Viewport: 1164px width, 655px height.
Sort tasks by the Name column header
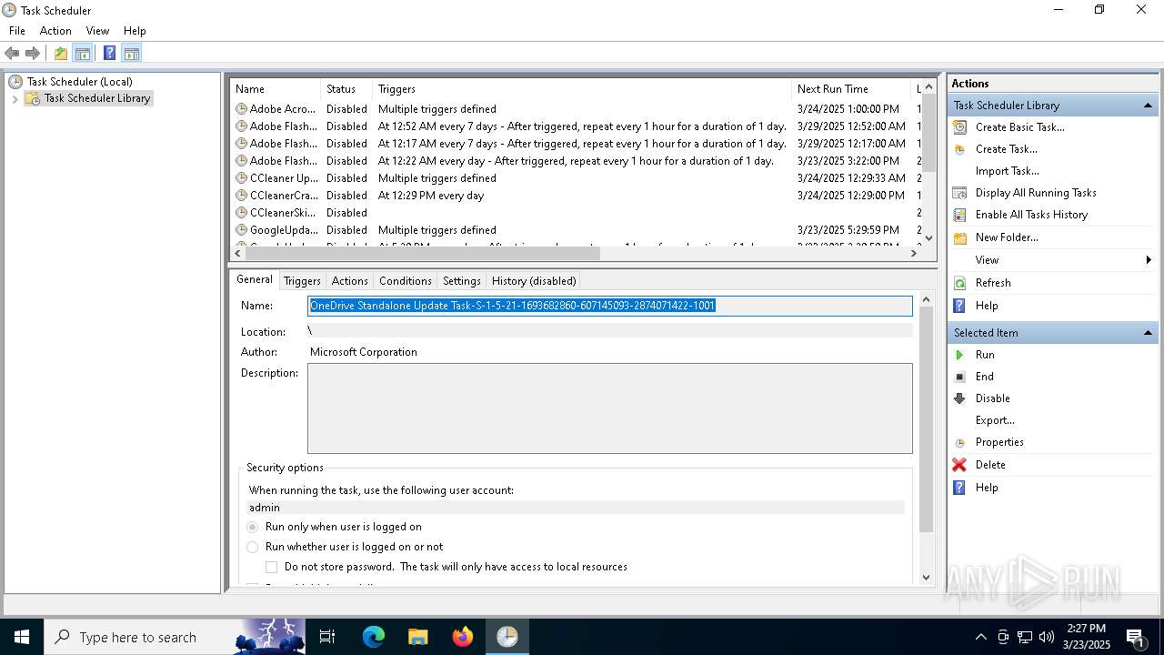click(x=276, y=89)
